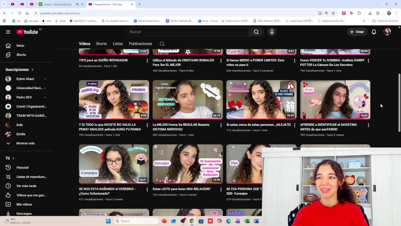Click the search magnifier button

[x=256, y=32]
